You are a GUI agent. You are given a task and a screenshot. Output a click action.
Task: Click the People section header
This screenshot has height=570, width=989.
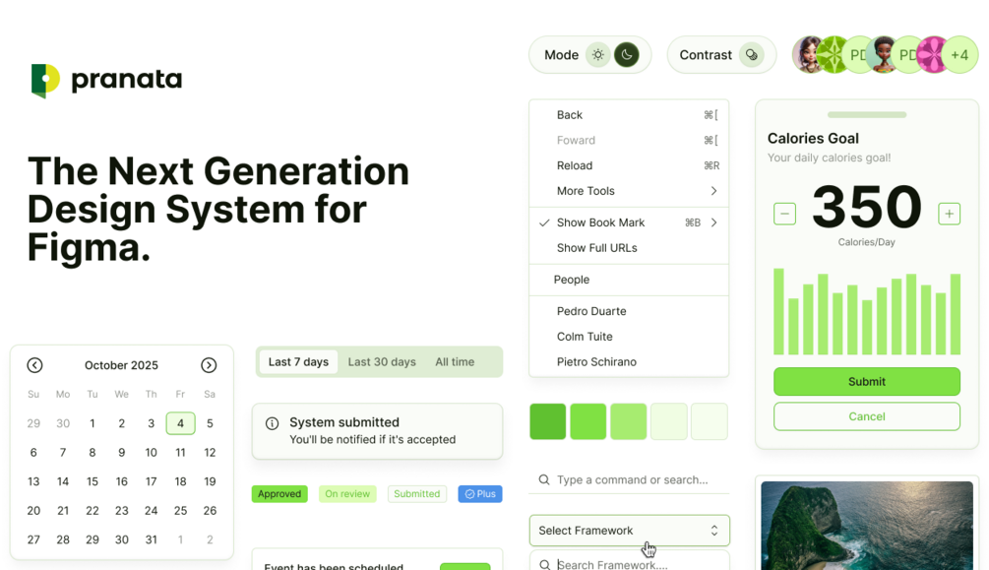pyautogui.click(x=572, y=280)
